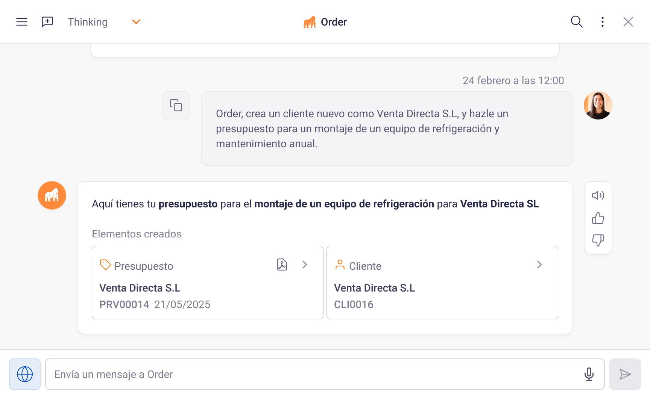Copy the user's message text
The image size is (650, 399).
(176, 105)
